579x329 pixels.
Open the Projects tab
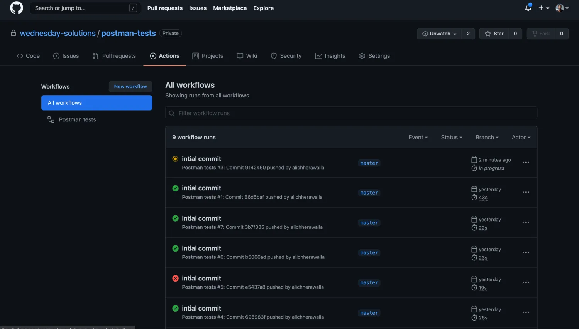[x=208, y=56]
